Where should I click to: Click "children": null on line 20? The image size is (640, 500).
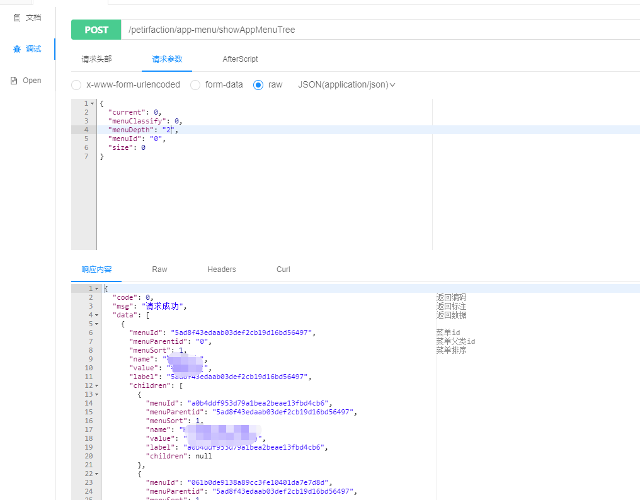179,457
